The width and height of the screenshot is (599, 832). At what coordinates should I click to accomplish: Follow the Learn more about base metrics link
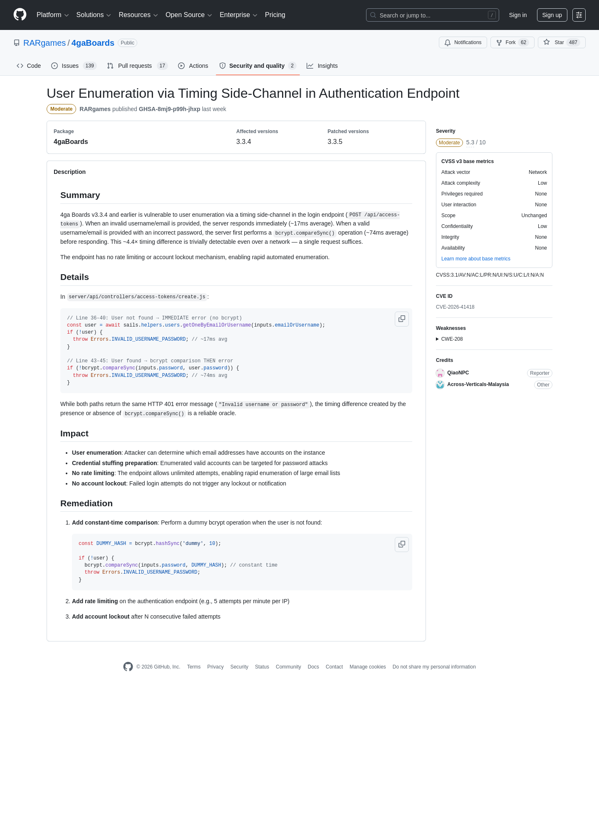(x=476, y=259)
